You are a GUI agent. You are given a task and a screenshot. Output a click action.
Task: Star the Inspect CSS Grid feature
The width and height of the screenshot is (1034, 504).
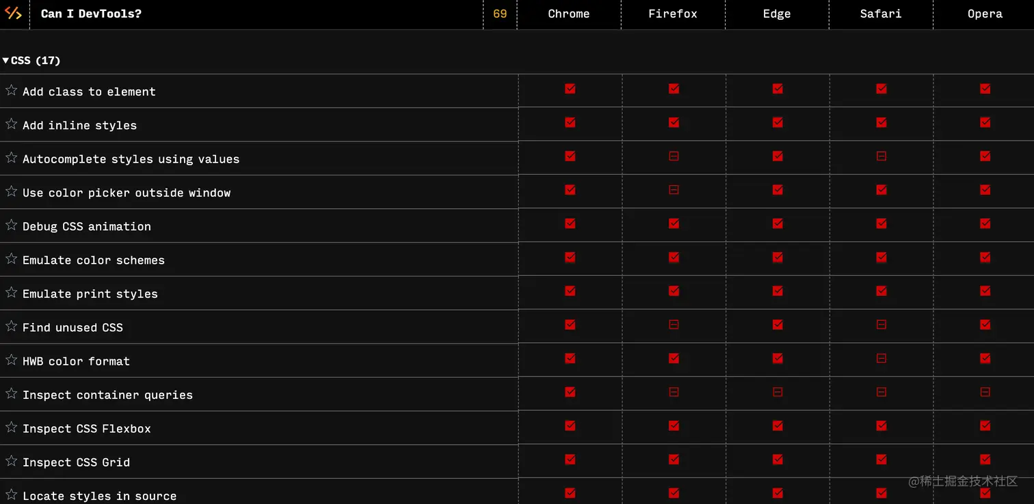(11, 460)
